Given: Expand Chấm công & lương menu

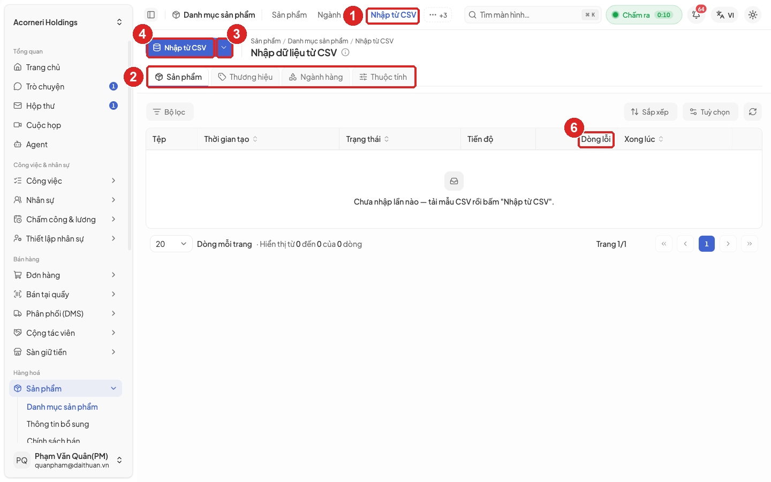Looking at the screenshot, I should pos(65,220).
